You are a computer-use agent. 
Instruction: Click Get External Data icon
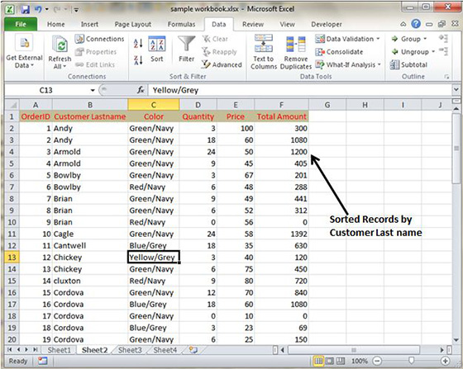pos(25,43)
